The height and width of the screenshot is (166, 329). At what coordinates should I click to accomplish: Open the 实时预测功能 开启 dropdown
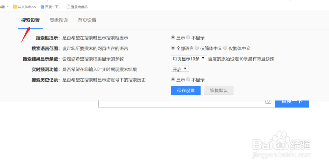pyautogui.click(x=180, y=69)
